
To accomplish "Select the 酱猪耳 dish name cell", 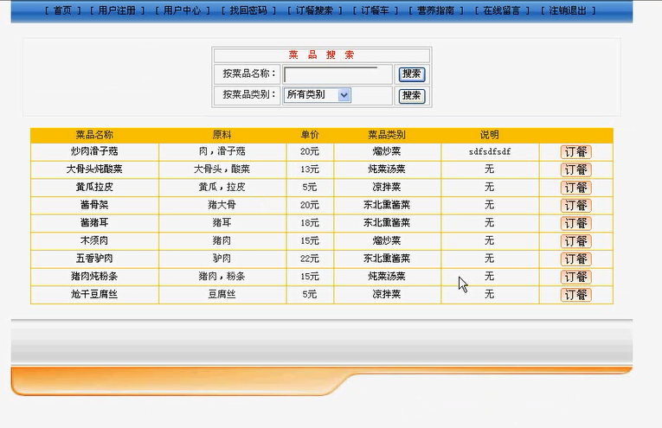I will point(94,222).
